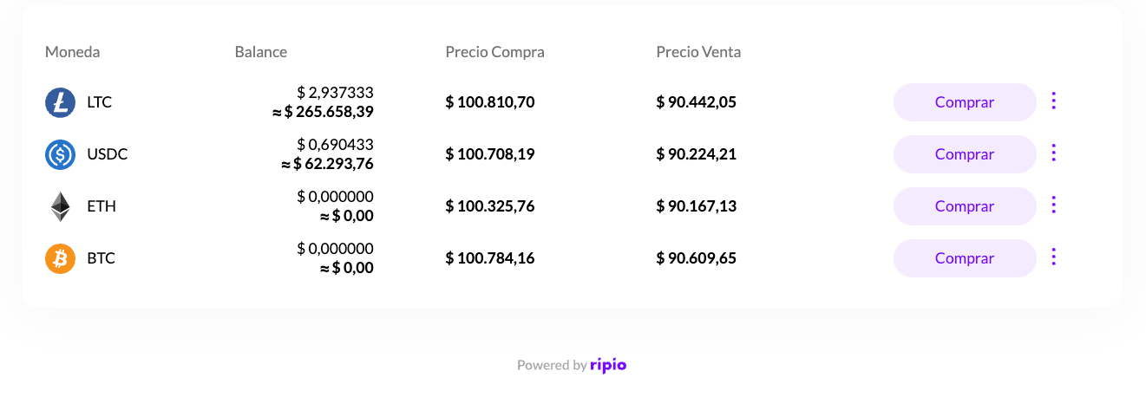1146x404 pixels.
Task: Open the three-dot menu for USDC
Action: pos(1054,153)
